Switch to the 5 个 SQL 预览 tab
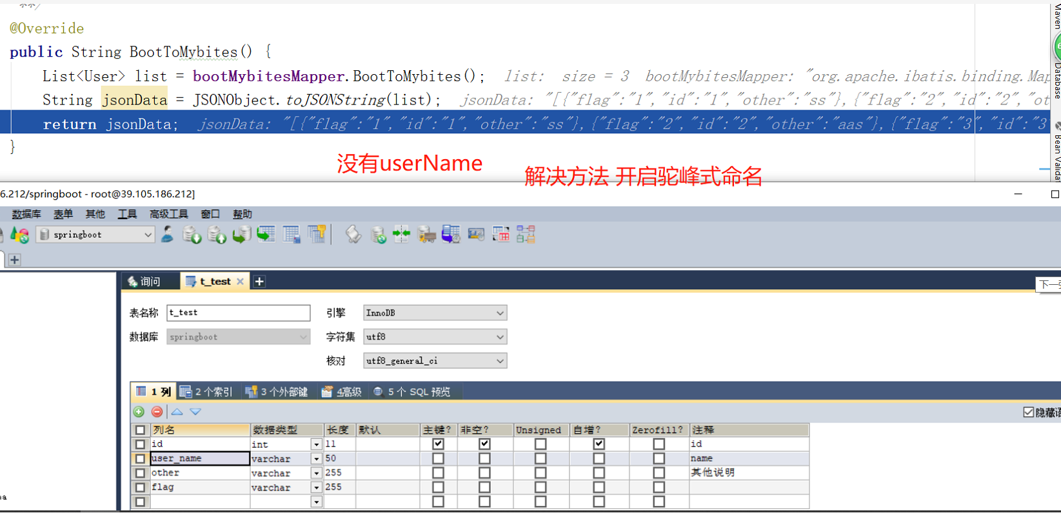Screen dimensions: 1061x513 pos(412,392)
